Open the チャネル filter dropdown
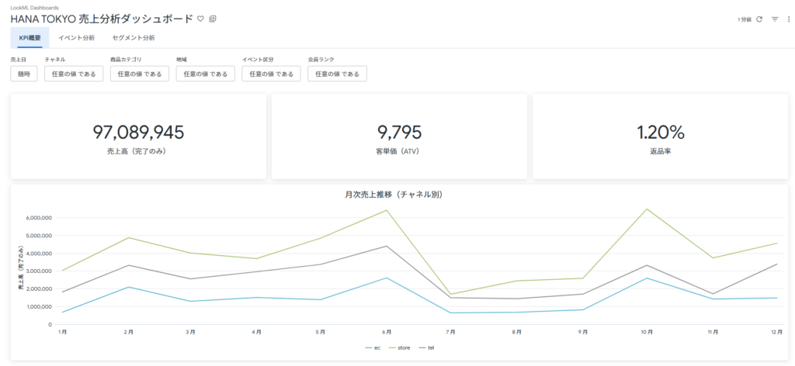Viewport: 795px width, 366px height. click(74, 74)
